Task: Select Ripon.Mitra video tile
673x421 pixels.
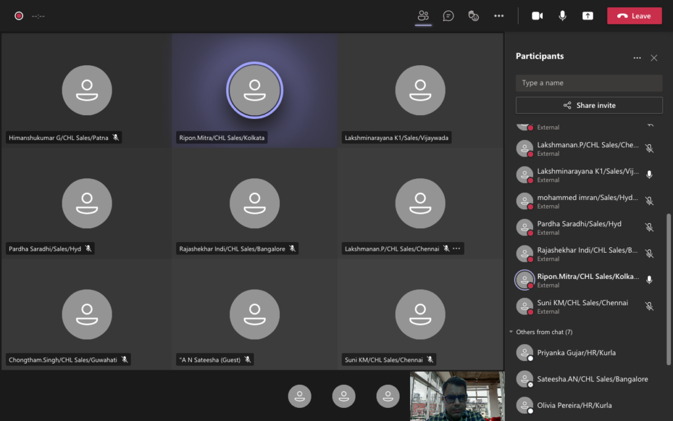Action: click(x=254, y=90)
